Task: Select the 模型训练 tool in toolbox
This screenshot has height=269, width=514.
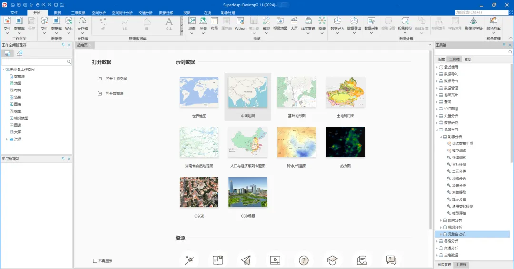Action: tap(459, 151)
